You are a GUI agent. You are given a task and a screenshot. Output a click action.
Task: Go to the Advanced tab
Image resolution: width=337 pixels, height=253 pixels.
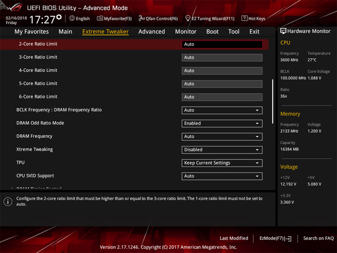tap(152, 32)
